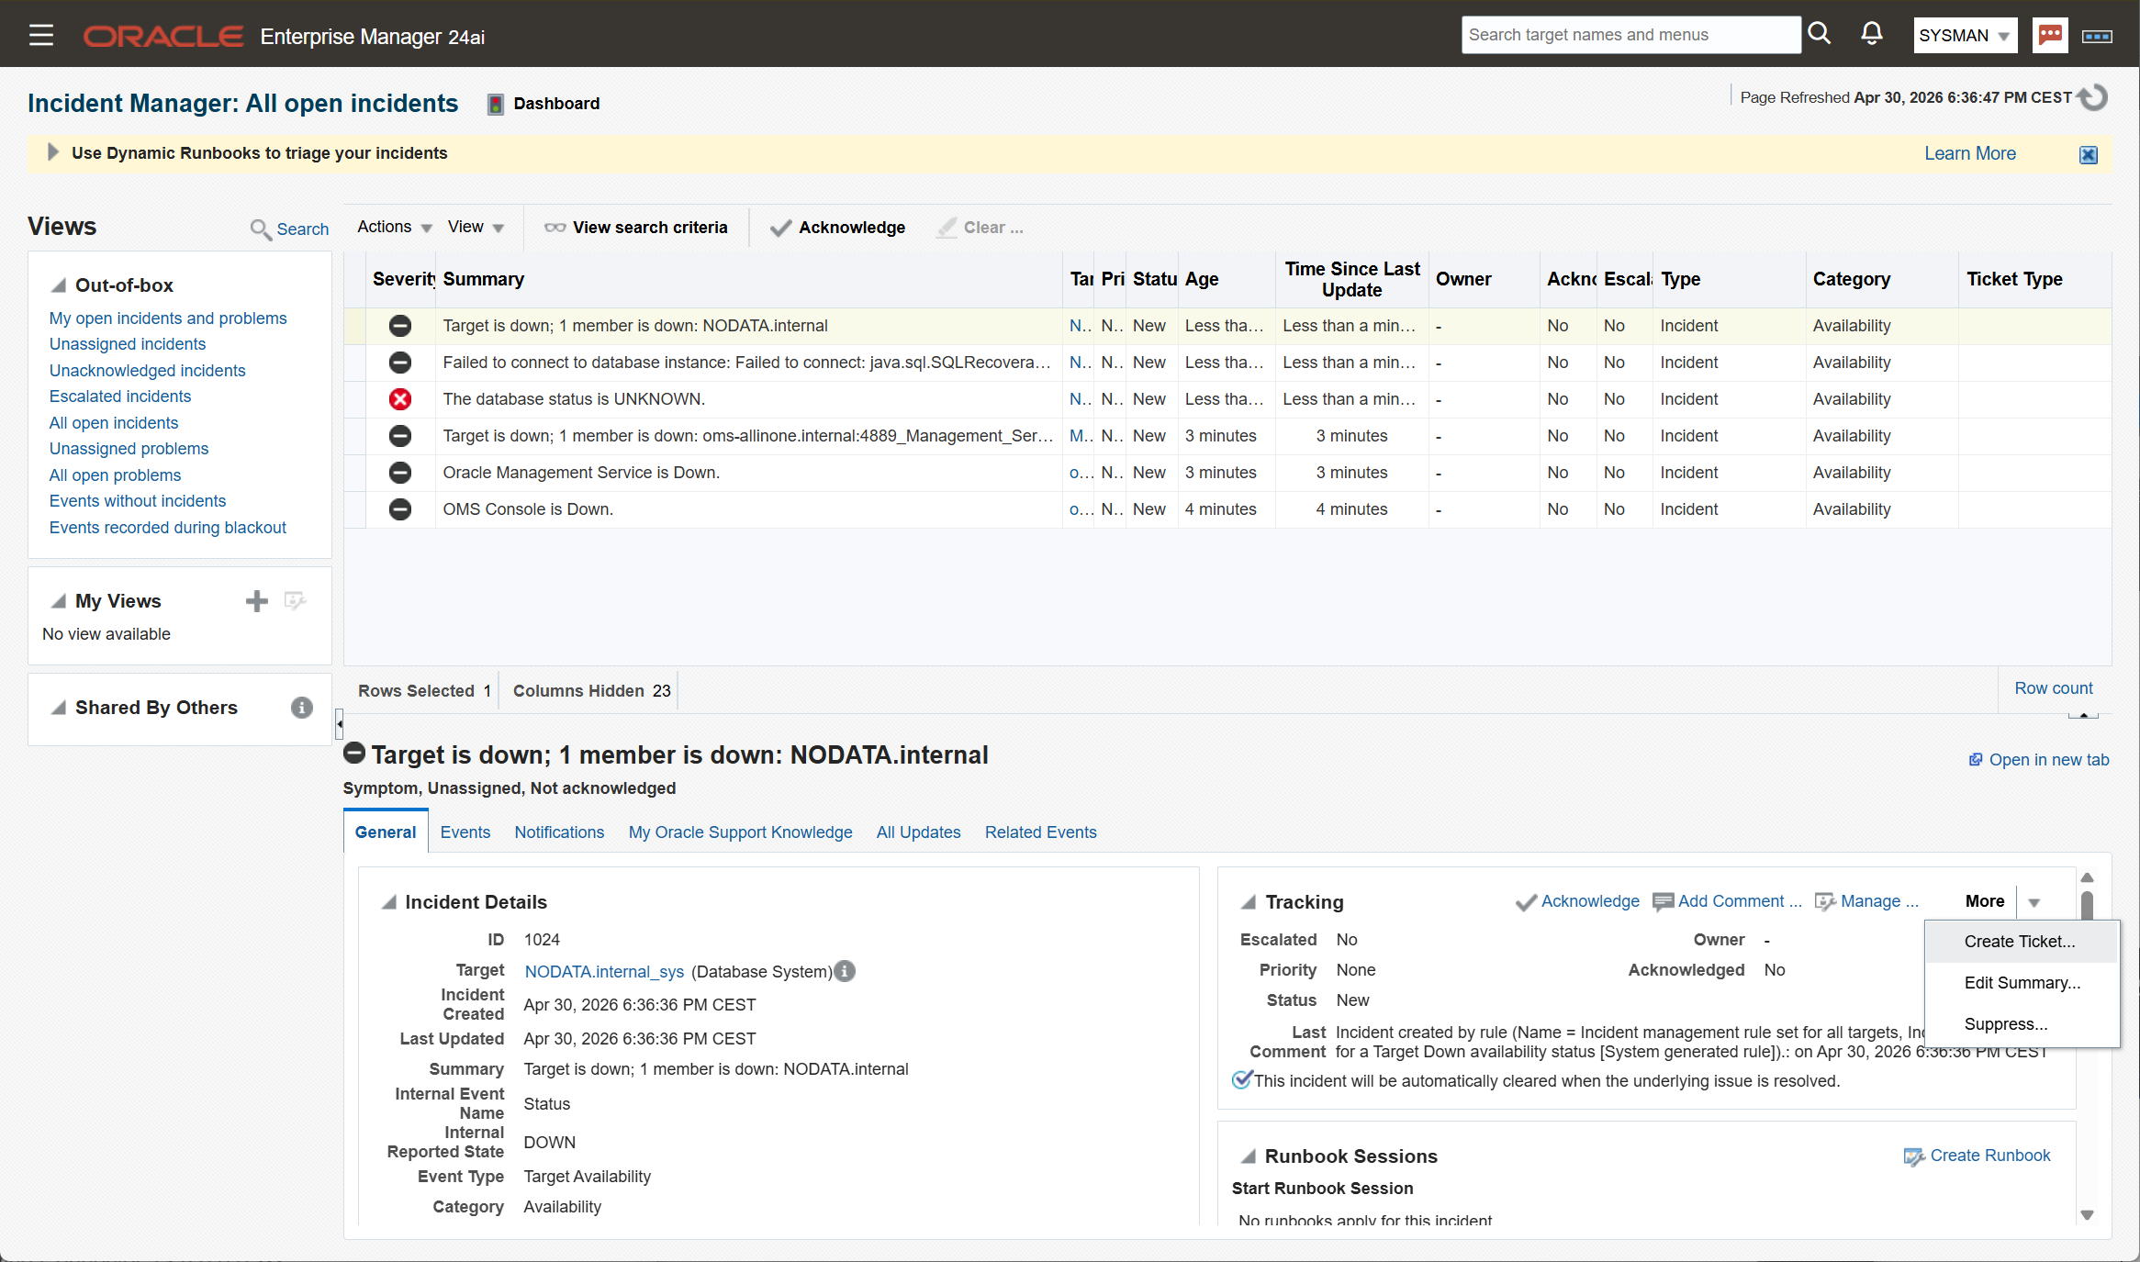This screenshot has width=2140, height=1262.
Task: Collapse the Out-of-box section
Action: pyautogui.click(x=59, y=285)
